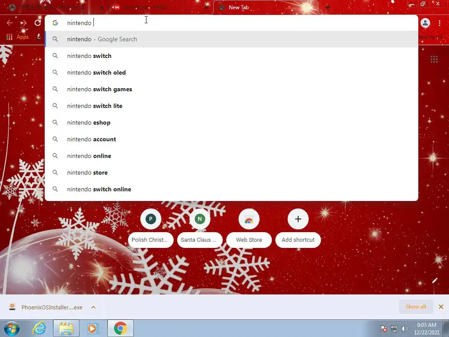
Task: Launch Internet Explorer from the taskbar
Action: point(39,328)
